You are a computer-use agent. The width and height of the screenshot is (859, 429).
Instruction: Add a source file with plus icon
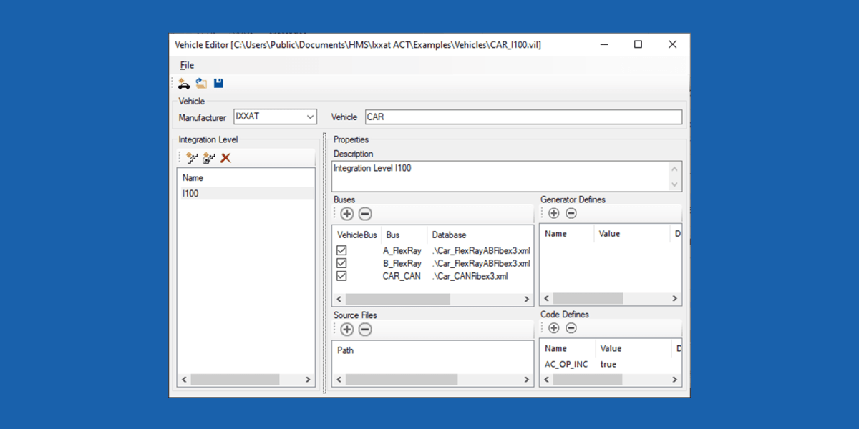point(346,330)
